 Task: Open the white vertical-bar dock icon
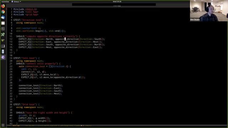click(3, 52)
